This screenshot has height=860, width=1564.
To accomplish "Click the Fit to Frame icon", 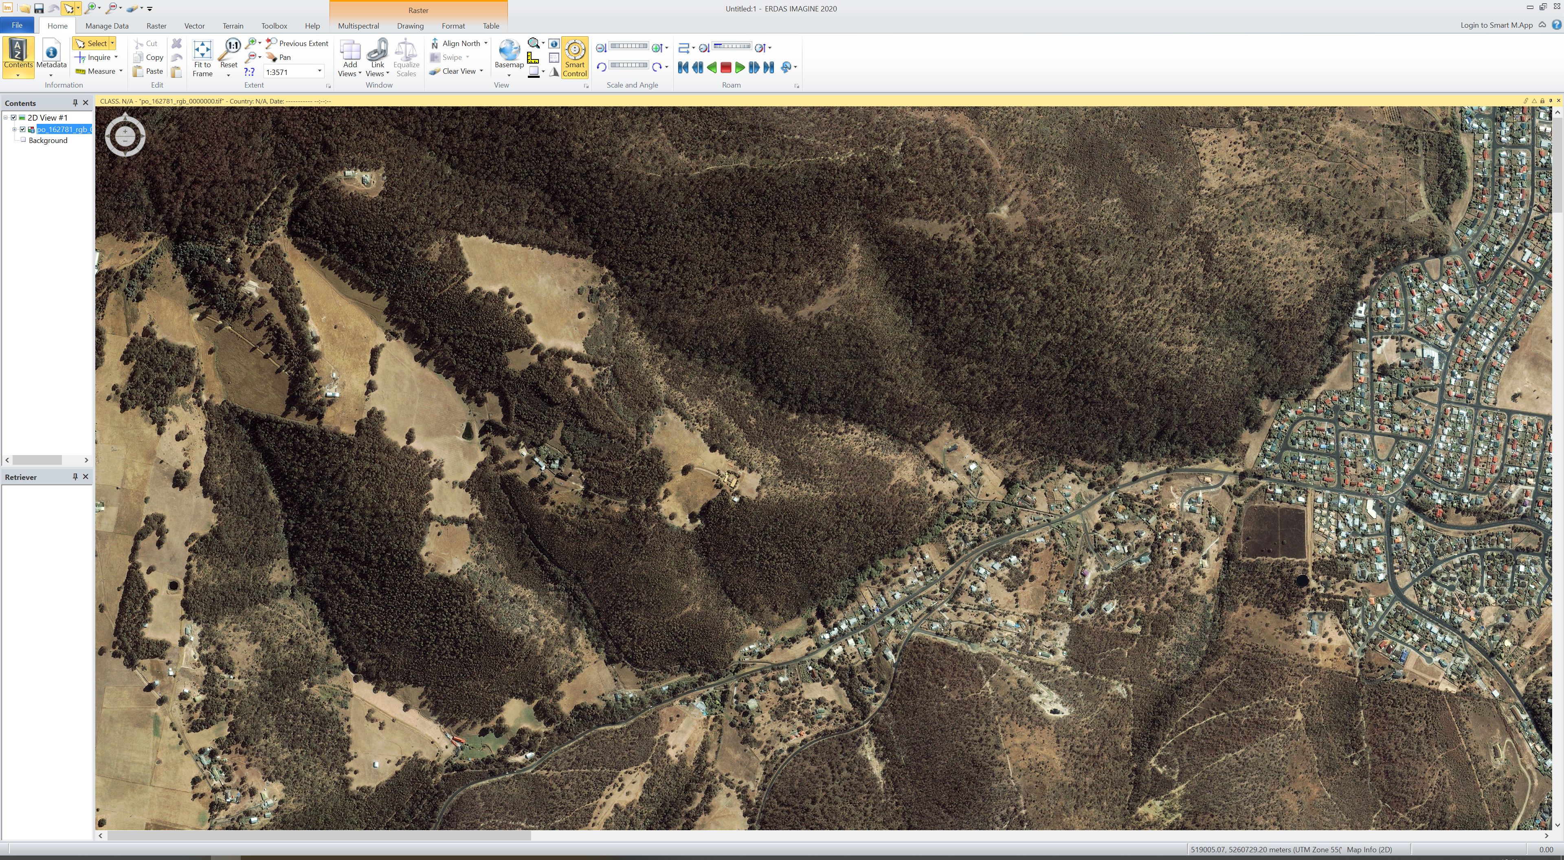I will pyautogui.click(x=202, y=50).
